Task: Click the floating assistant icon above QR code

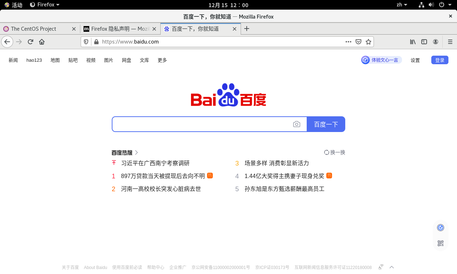Action: [x=441, y=228]
